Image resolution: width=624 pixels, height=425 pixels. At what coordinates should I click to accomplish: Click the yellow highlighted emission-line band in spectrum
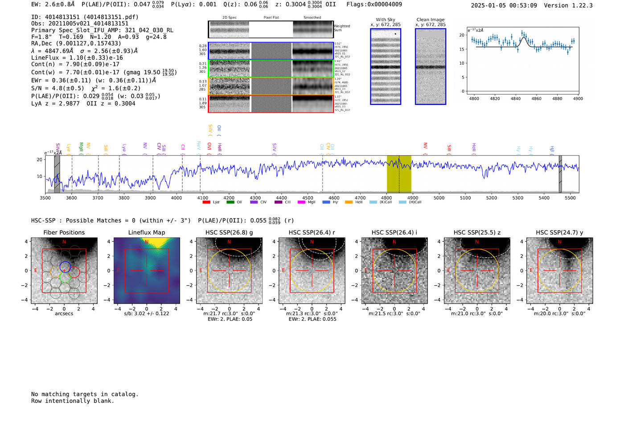point(399,174)
